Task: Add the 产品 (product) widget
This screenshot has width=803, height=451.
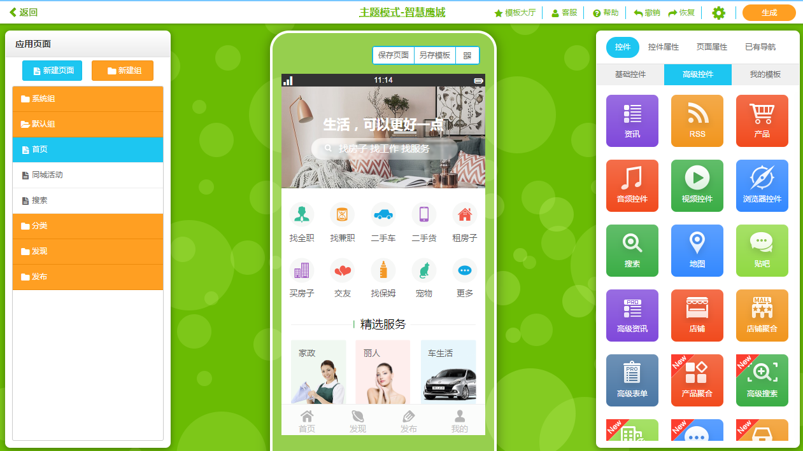Action: [762, 121]
